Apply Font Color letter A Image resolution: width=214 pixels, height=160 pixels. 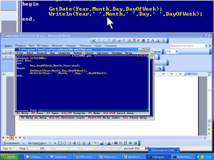(x=109, y=143)
